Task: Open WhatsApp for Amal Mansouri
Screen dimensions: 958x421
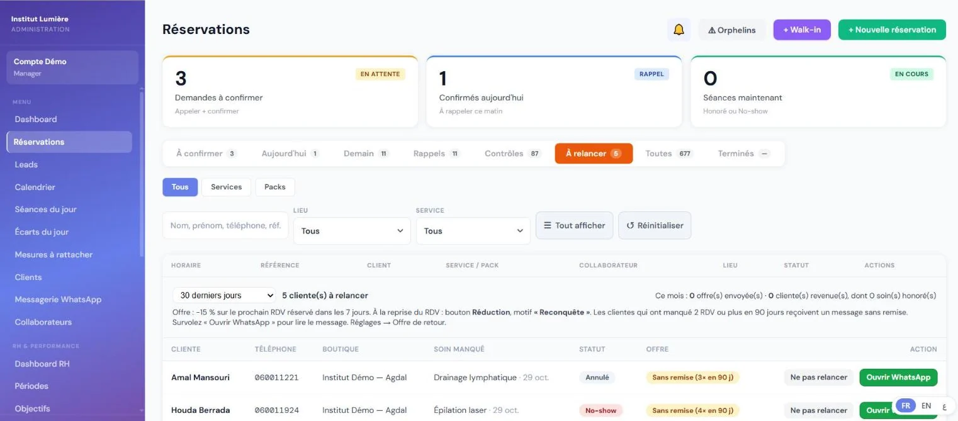Action: tap(898, 378)
